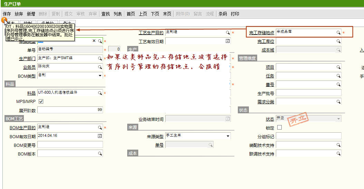Screen dimensions: 364x189
Task: Enable the 锁定 checkbox
Action: coord(279,127)
